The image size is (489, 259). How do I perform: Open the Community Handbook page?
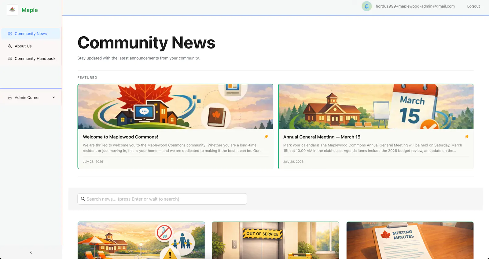tap(31, 58)
